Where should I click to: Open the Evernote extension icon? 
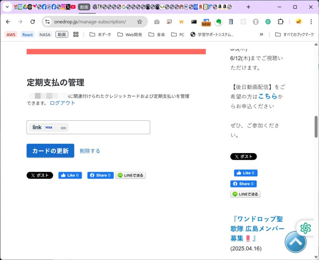[218, 22]
